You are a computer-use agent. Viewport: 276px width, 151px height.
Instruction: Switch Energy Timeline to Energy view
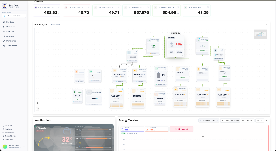[235, 120]
